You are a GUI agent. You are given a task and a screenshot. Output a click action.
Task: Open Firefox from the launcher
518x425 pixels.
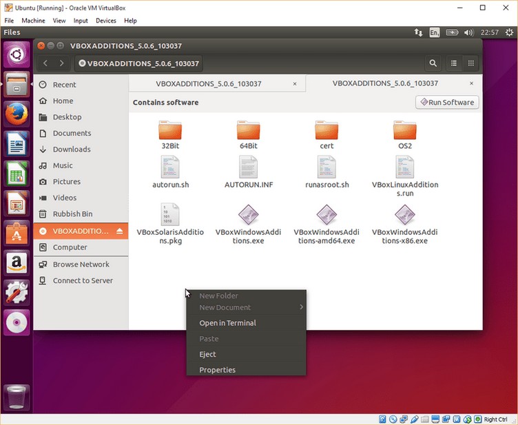17,114
